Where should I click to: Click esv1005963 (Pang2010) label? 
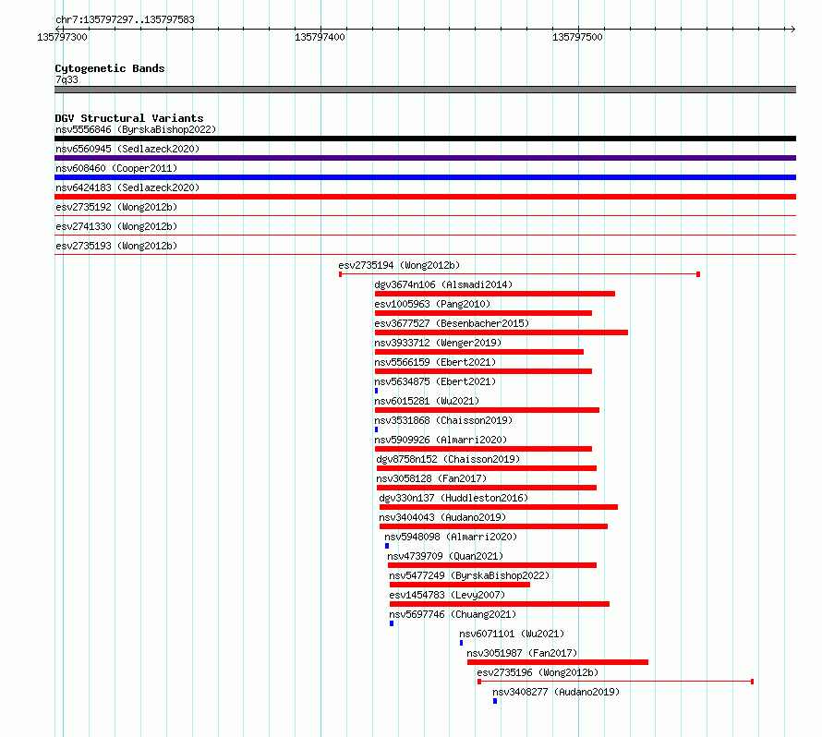(x=432, y=304)
